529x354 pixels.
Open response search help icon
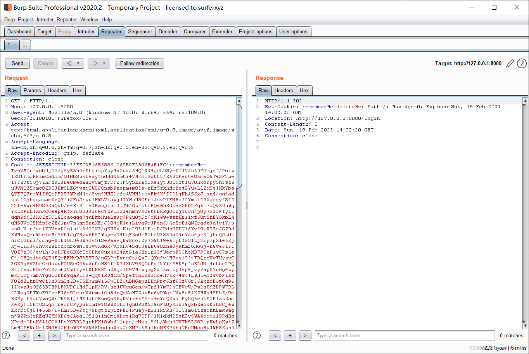[x=257, y=335]
